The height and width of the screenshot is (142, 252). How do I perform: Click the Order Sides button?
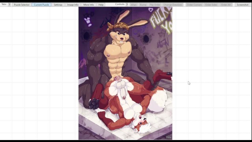pos(211,5)
